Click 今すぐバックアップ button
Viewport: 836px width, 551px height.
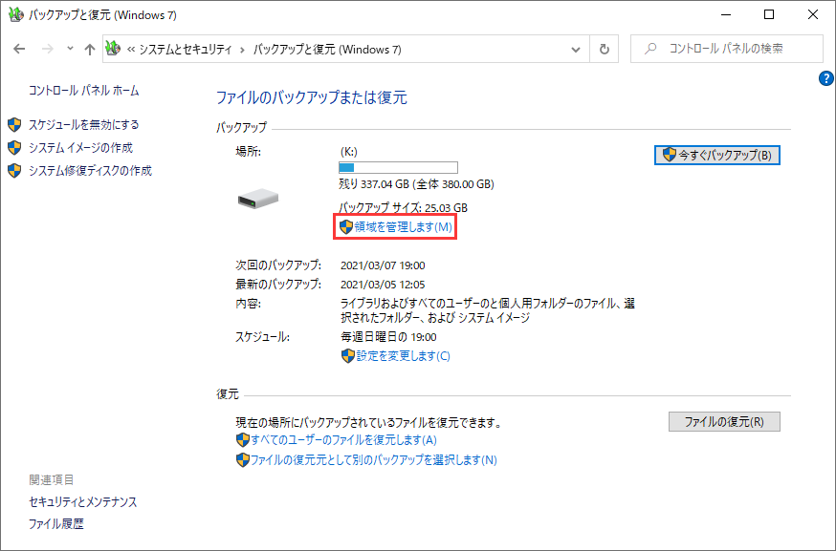pos(717,155)
